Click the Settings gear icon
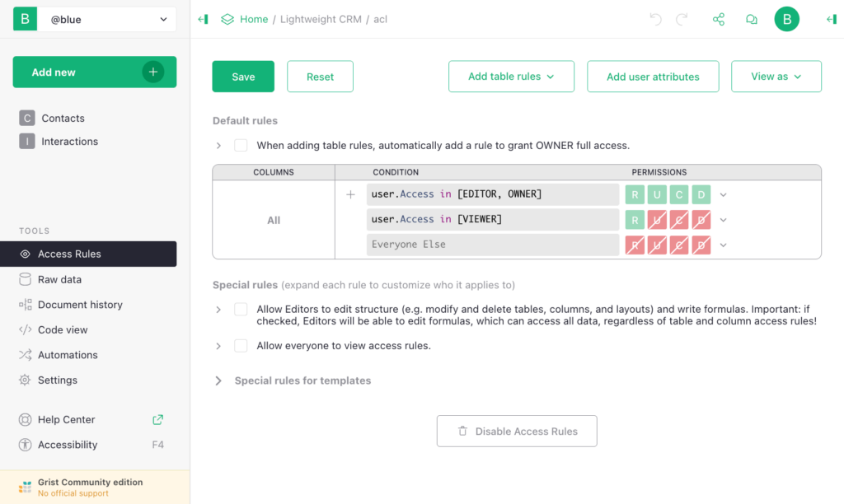This screenshot has width=844, height=504. coord(25,380)
